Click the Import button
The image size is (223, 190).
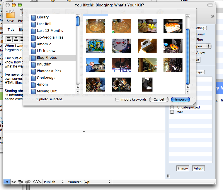(x=180, y=99)
